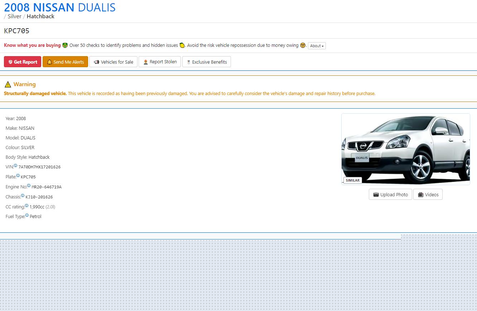The image size is (477, 311).
Task: Click the VIN value 7AT0DH7HX17201626
Action: click(x=39, y=167)
